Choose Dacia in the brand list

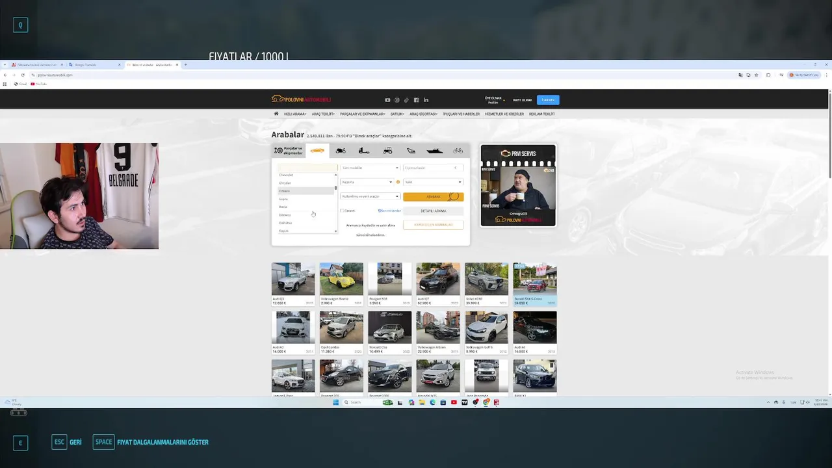tap(306, 207)
